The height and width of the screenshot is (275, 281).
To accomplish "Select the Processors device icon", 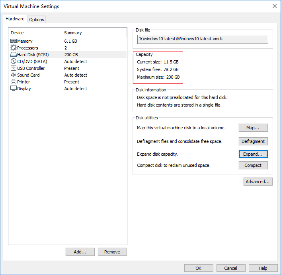I will [x=14, y=48].
